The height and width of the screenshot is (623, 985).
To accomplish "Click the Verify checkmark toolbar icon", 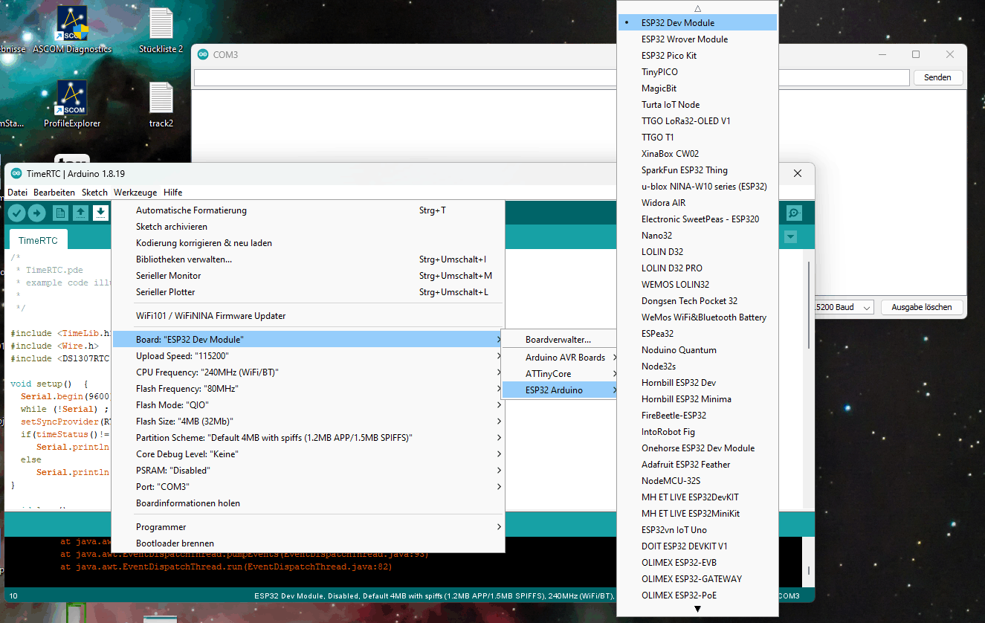I will (x=16, y=214).
